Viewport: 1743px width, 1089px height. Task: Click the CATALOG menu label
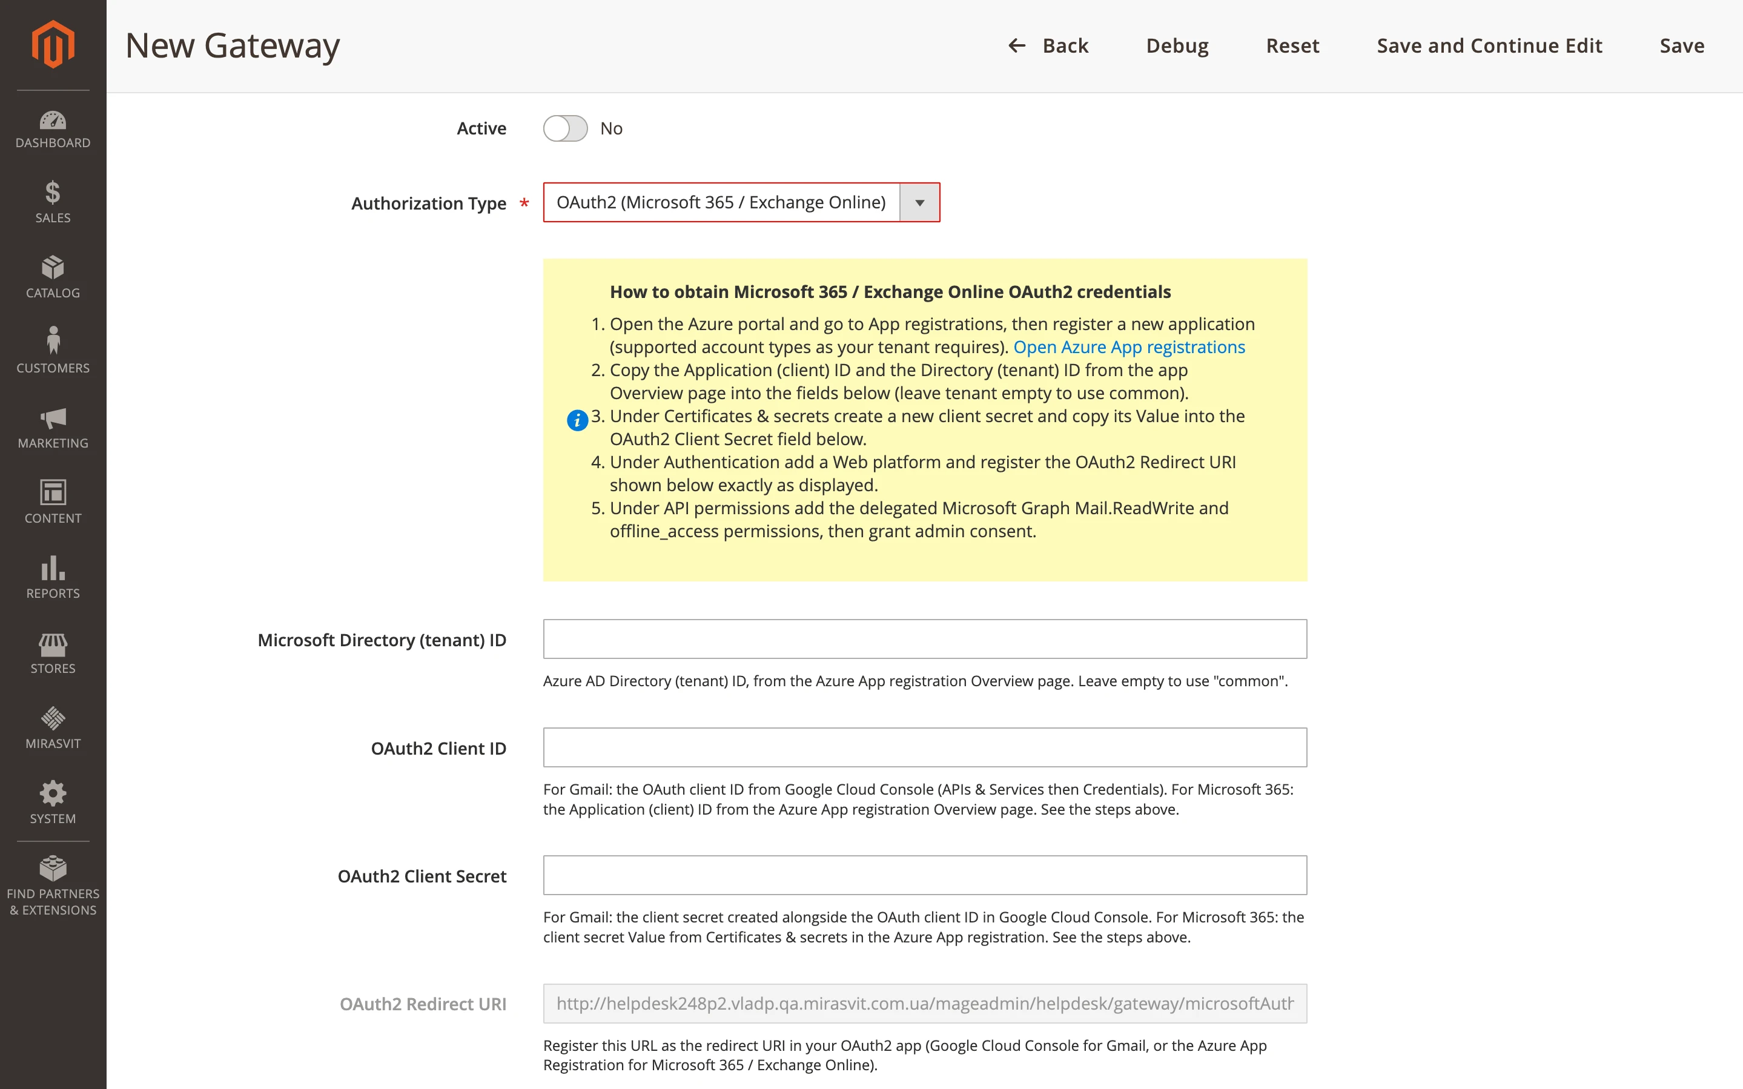point(53,293)
